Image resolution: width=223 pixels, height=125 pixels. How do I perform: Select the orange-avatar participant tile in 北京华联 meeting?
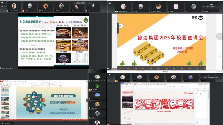pyautogui.click(x=45, y=6)
